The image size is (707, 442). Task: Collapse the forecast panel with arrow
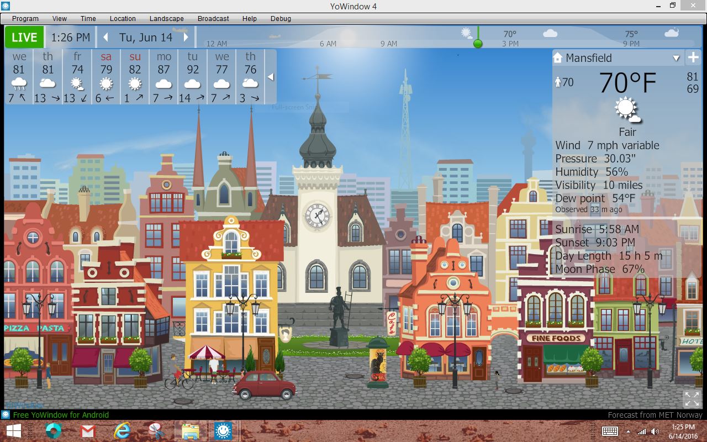click(x=270, y=77)
